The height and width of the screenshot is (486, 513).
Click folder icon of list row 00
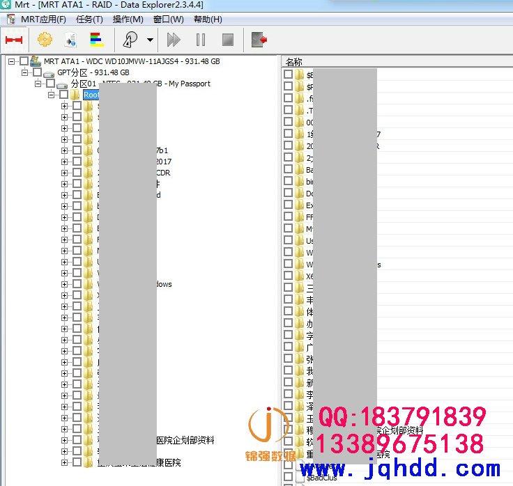(x=299, y=122)
